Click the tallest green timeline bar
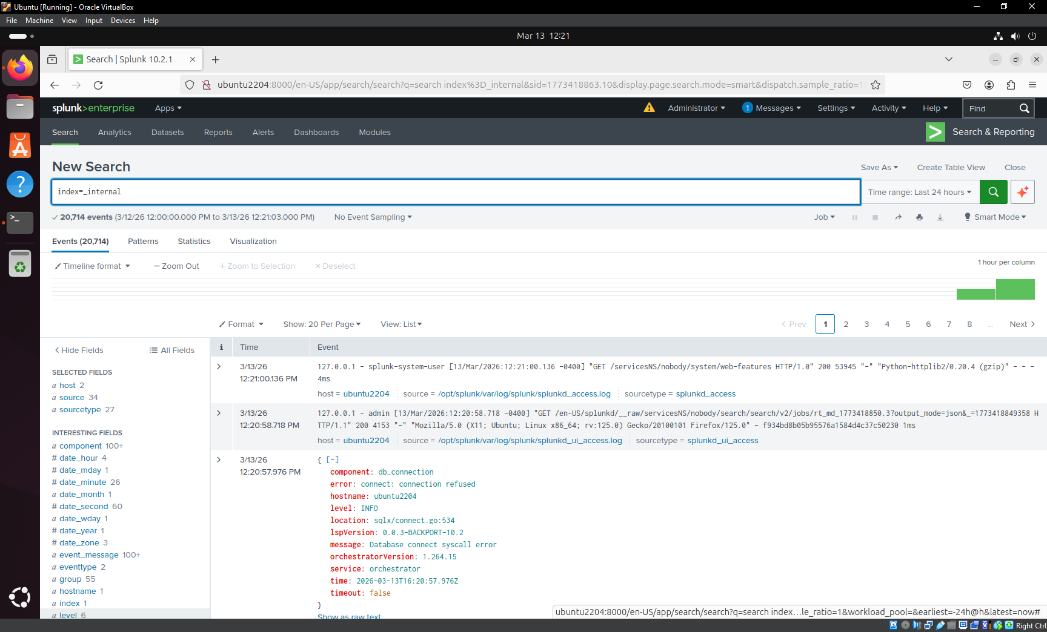The height and width of the screenshot is (632, 1047). (x=1016, y=289)
